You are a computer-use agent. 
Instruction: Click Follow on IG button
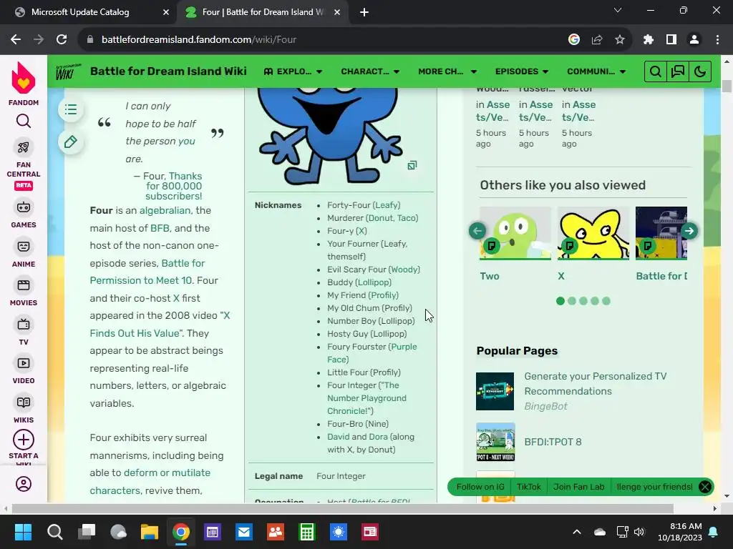coord(480,487)
